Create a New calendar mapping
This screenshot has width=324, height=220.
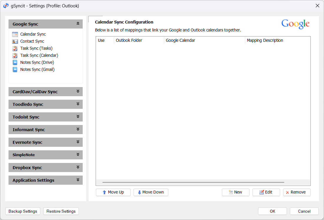(235, 192)
